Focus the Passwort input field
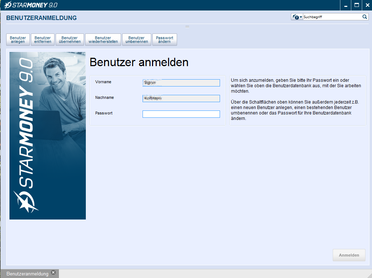 pyautogui.click(x=181, y=114)
